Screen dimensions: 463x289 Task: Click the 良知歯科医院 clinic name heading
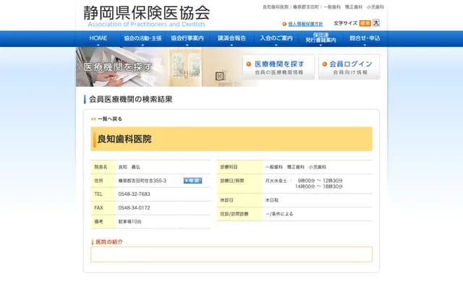[x=124, y=139]
